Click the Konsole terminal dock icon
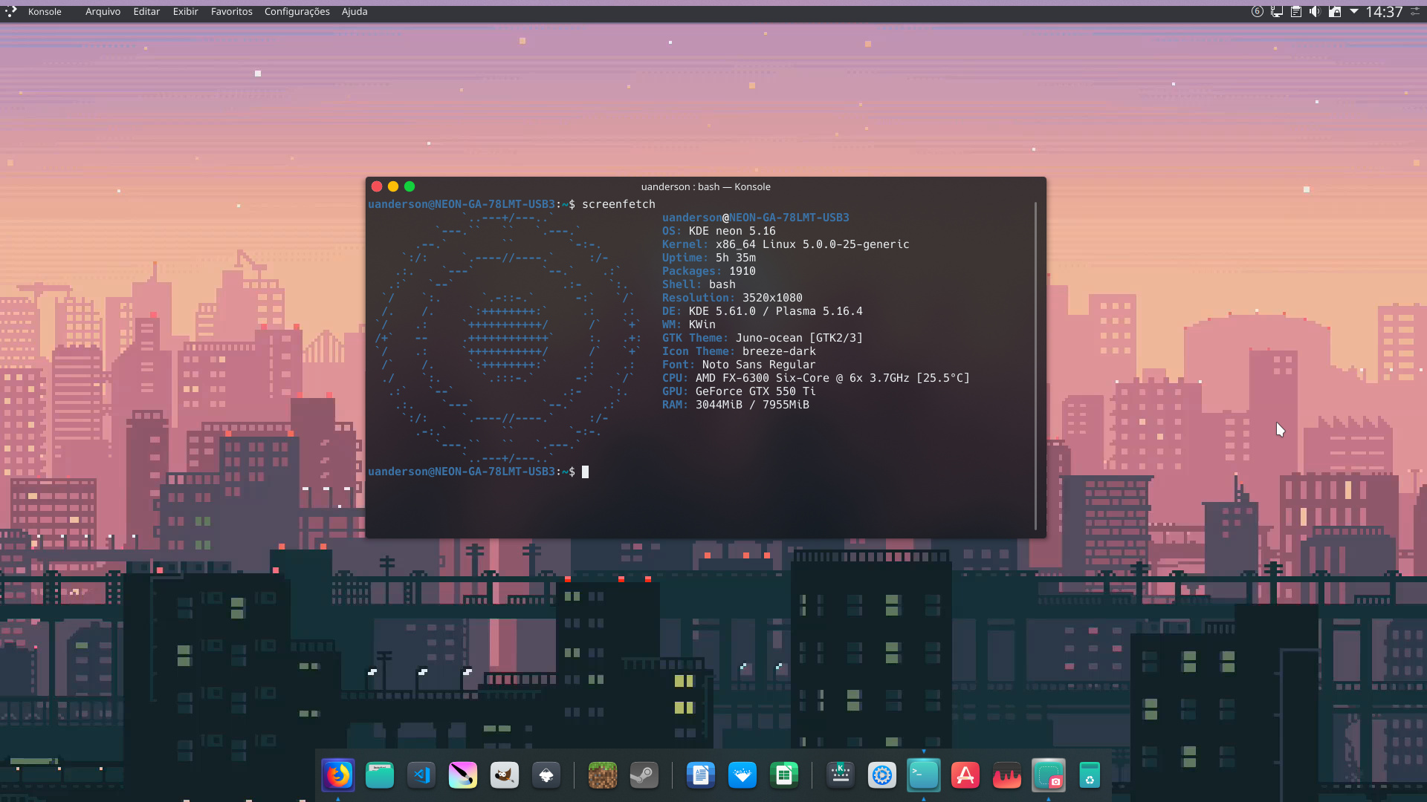 tap(924, 776)
